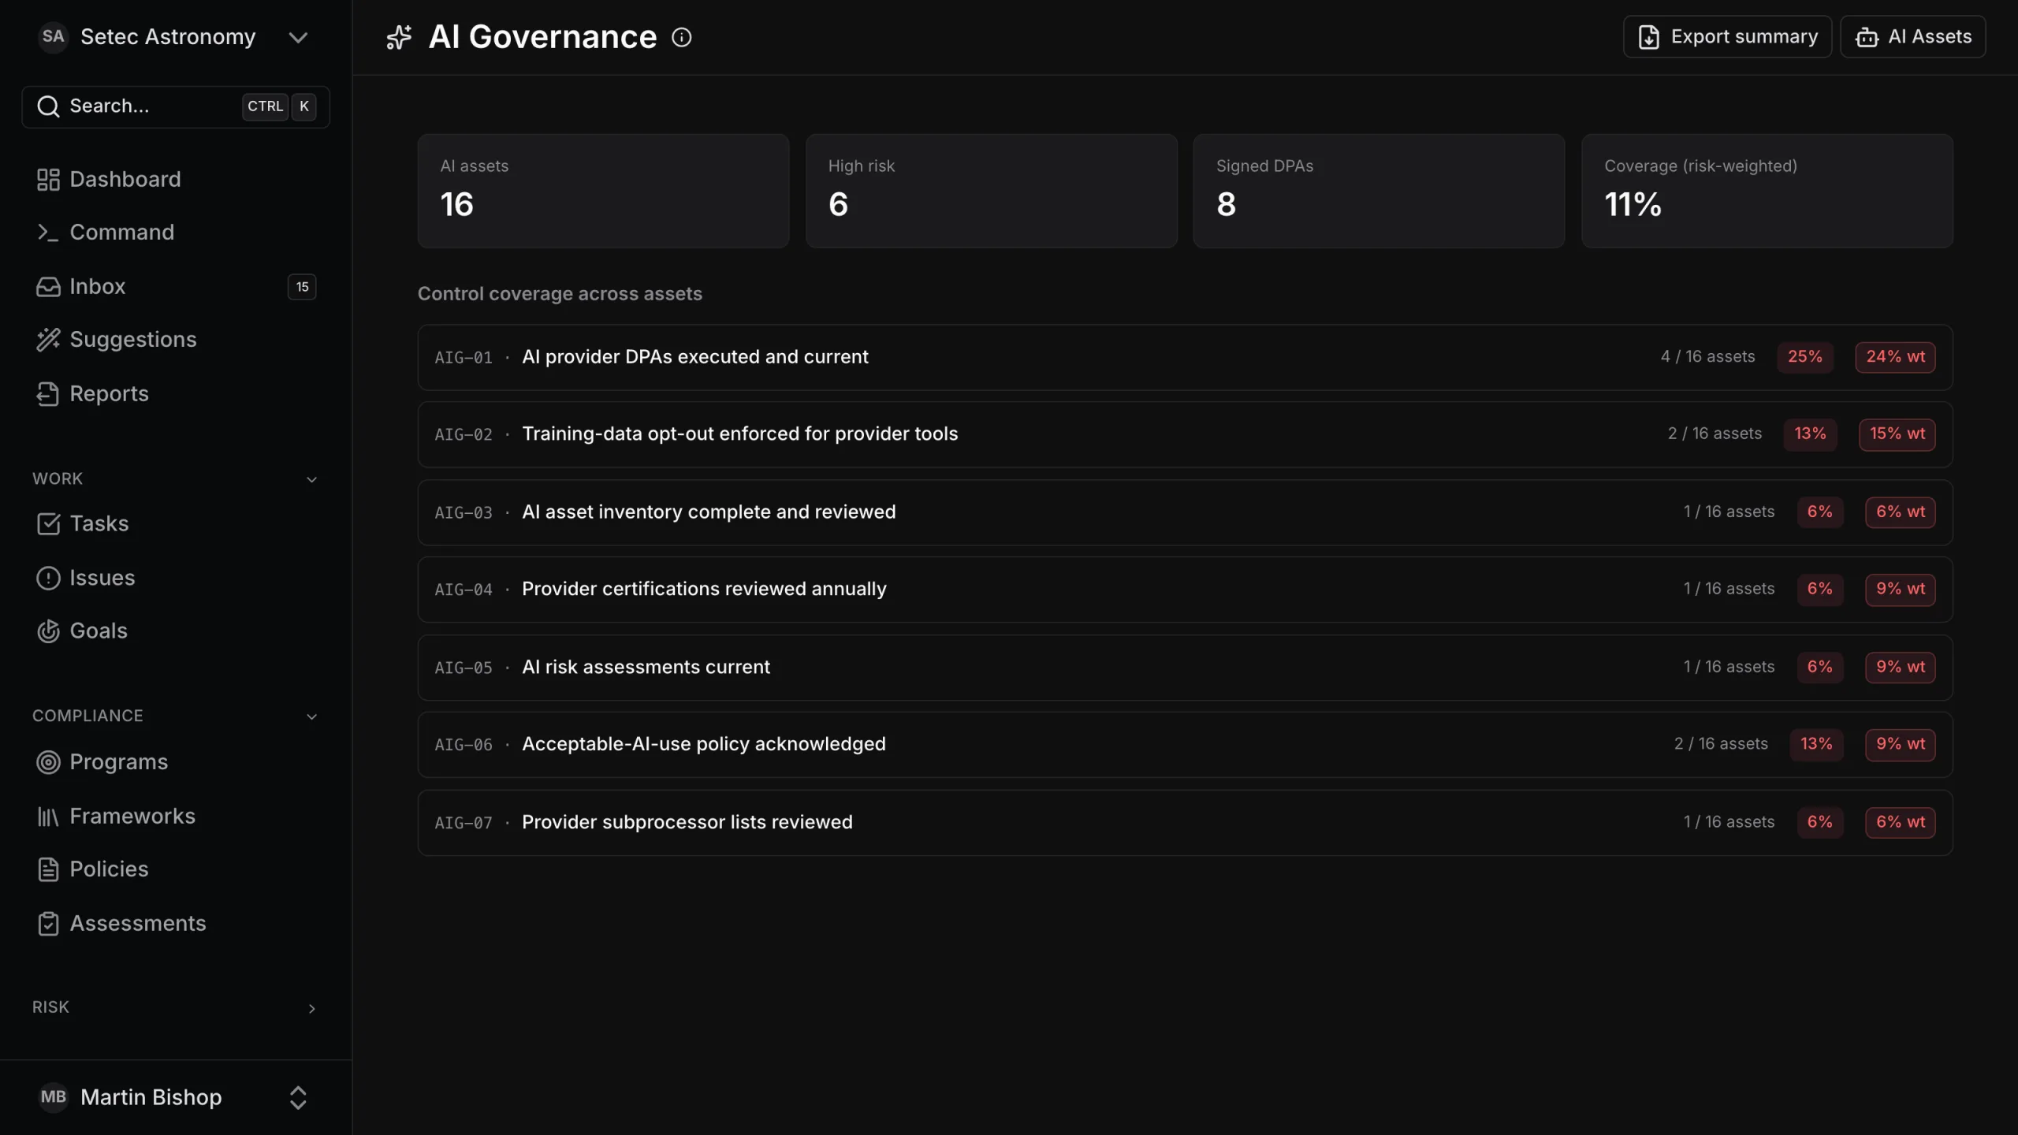Navigate to Frameworks
2018x1135 pixels.
tap(176, 817)
